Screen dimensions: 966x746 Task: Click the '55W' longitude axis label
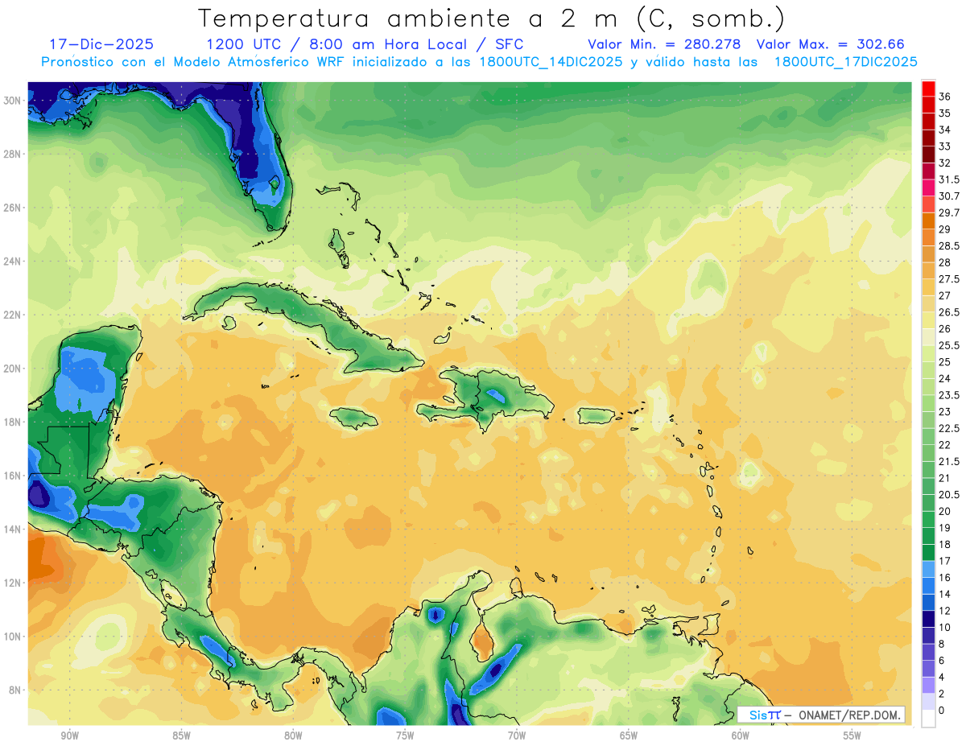(852, 736)
